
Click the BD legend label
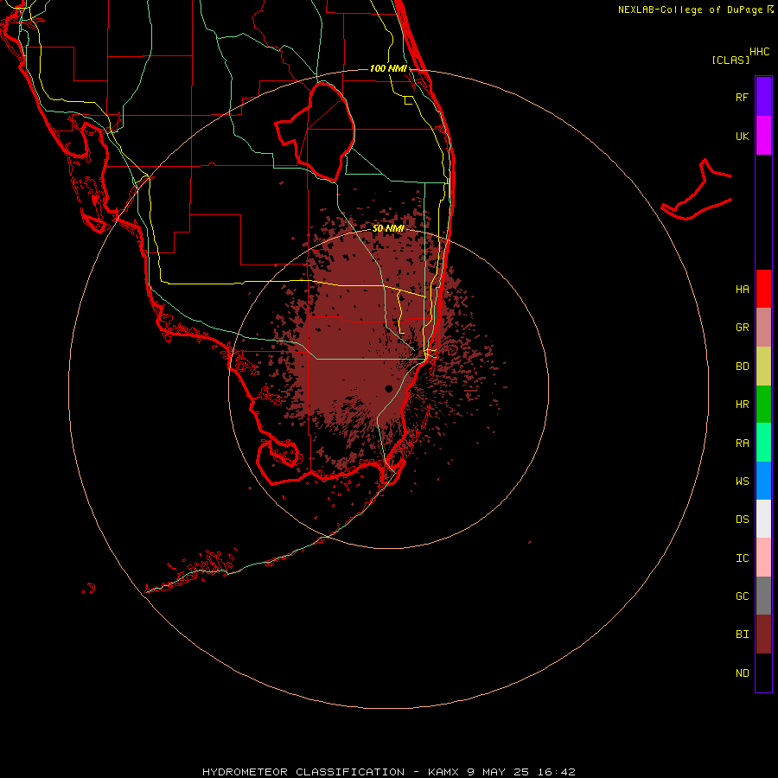[743, 367]
